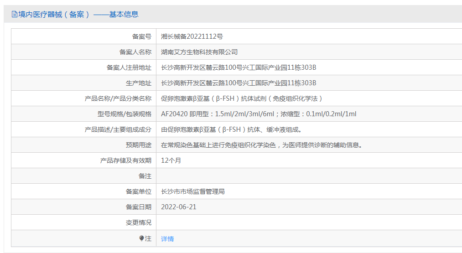Select the value 湘长械备20221112号
The image size is (462, 253).
[192, 36]
